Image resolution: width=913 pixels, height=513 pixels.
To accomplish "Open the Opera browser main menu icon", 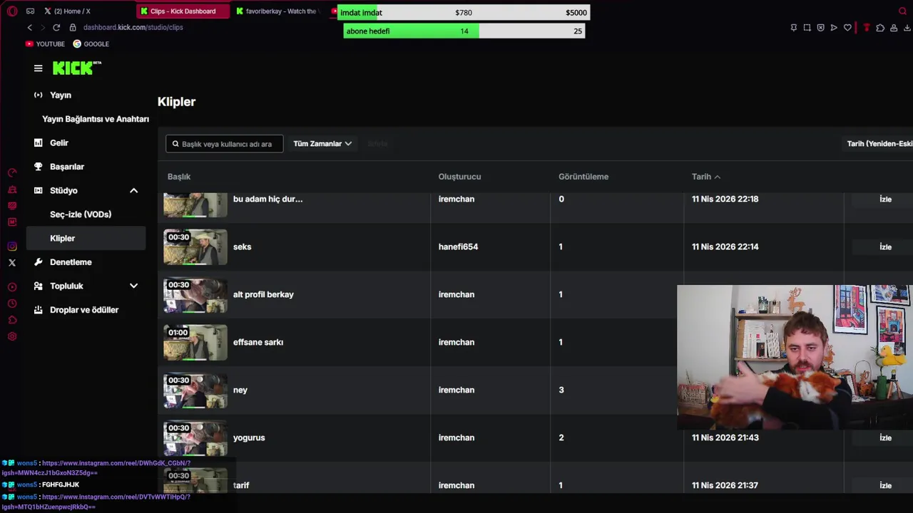I will pos(12,11).
